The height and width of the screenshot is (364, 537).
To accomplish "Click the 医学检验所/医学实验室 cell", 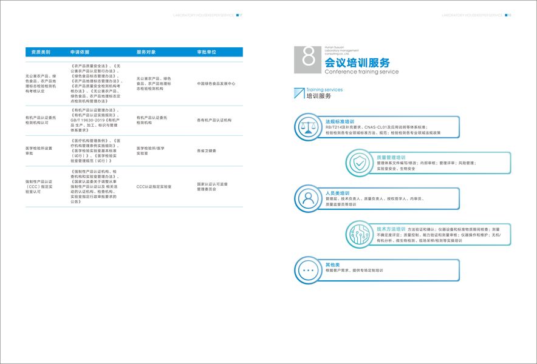I will tap(150, 151).
